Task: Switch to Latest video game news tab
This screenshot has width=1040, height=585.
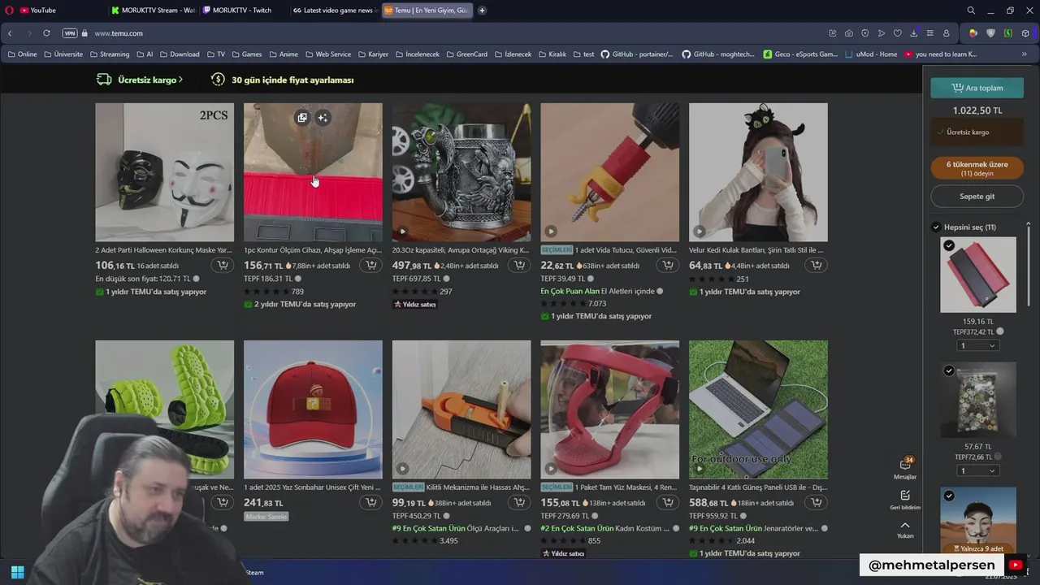Action: 335,11
